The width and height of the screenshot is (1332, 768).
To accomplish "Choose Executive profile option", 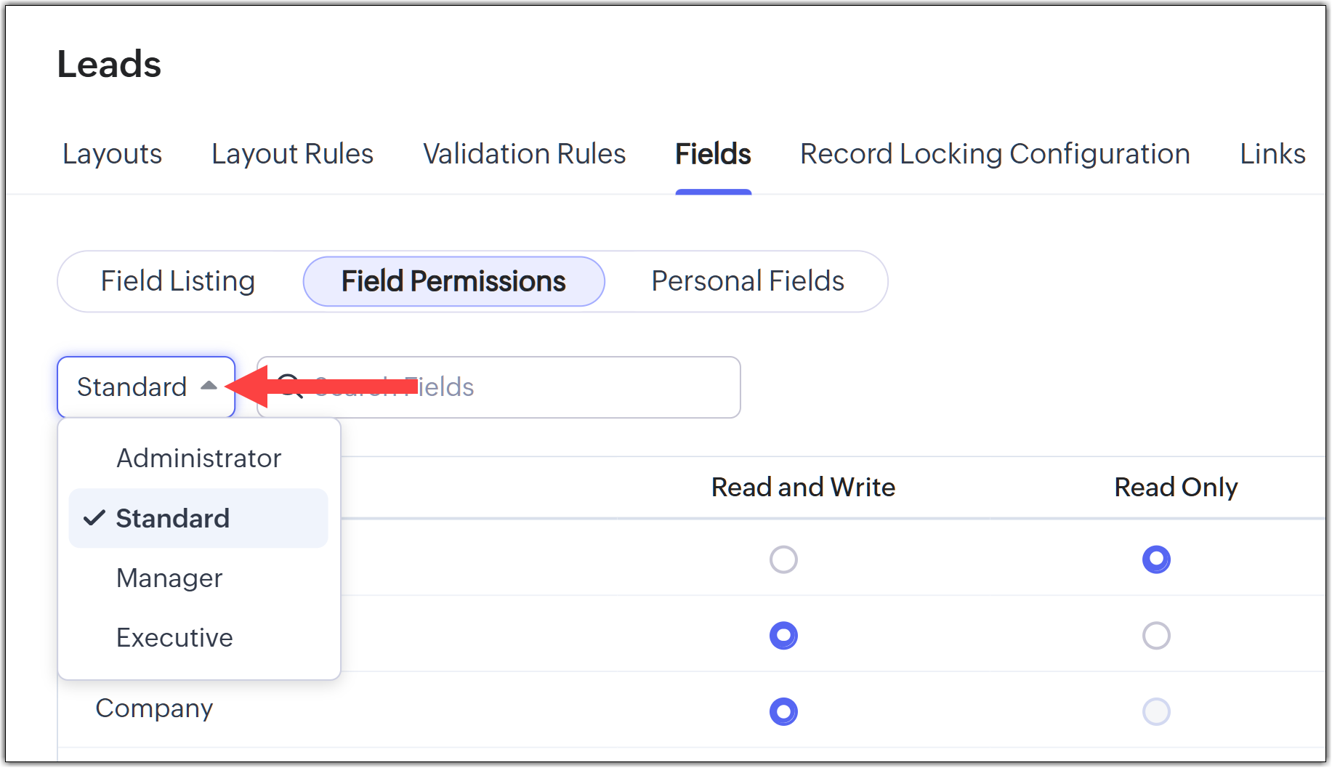I will pyautogui.click(x=174, y=638).
